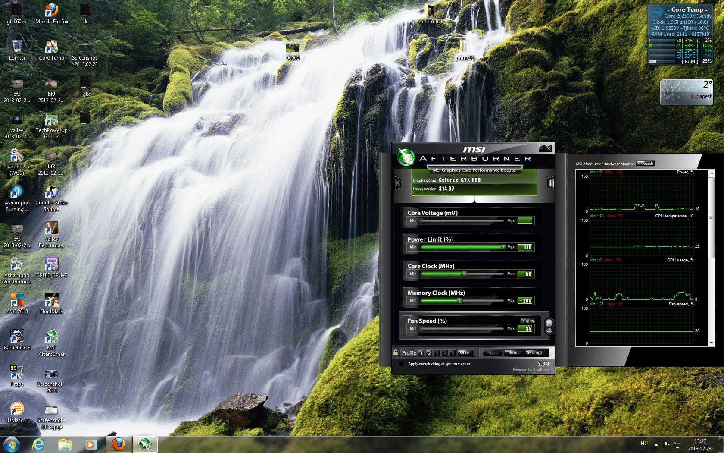Image resolution: width=724 pixels, height=453 pixels.
Task: Click the Core Temp desktop gadget
Action: point(680,35)
